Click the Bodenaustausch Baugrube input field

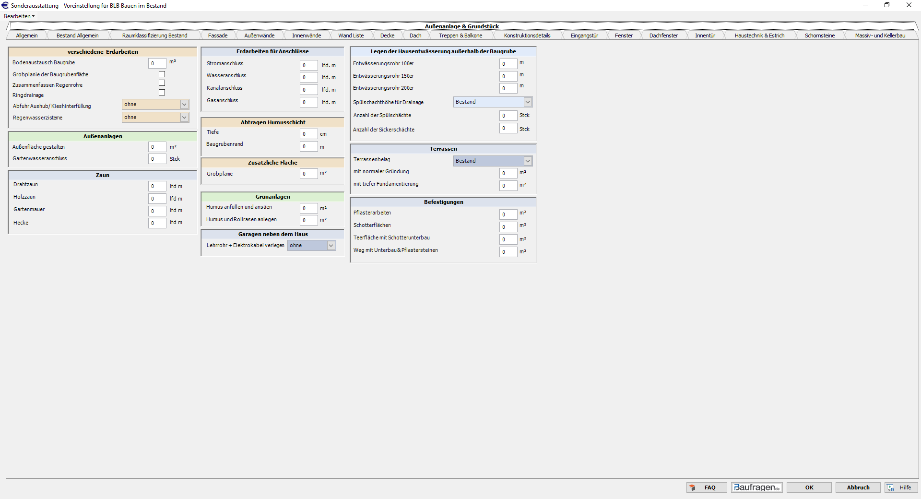[x=157, y=63]
